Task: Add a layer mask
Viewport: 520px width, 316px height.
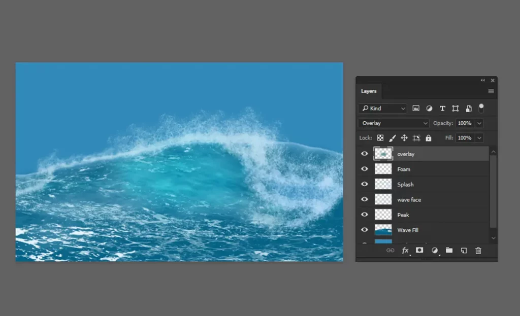Action: [x=419, y=250]
